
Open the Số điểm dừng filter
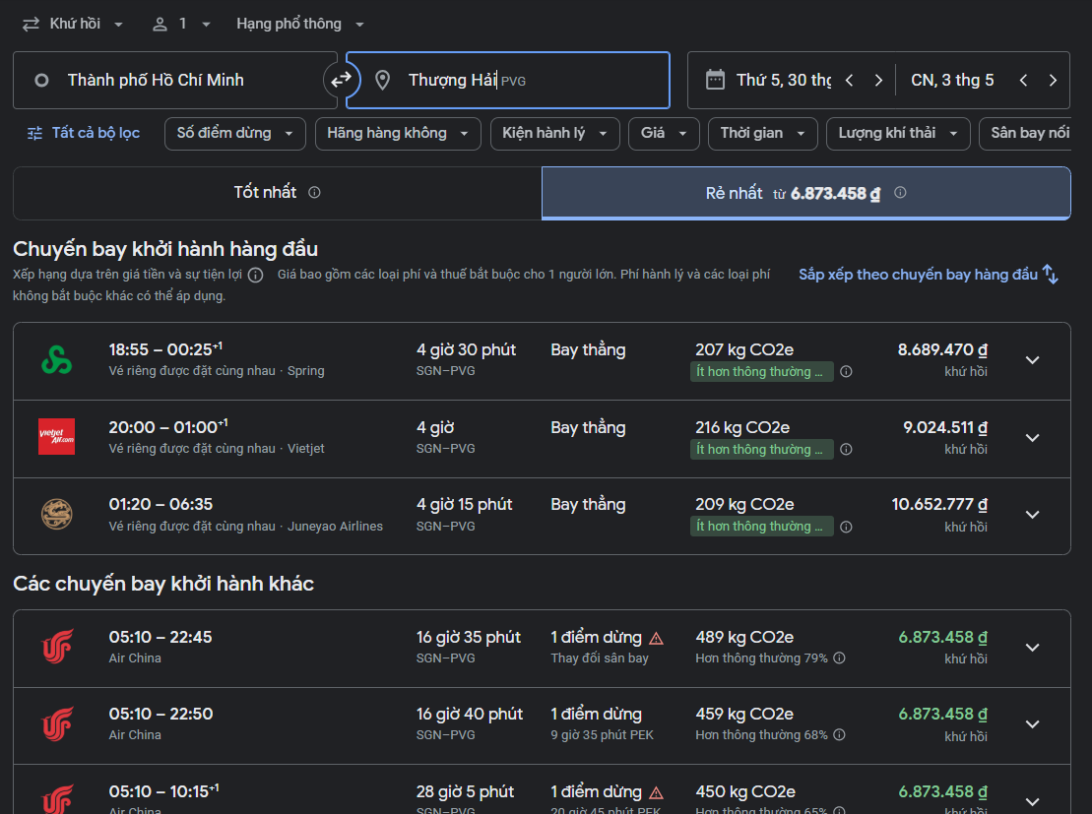tap(235, 134)
